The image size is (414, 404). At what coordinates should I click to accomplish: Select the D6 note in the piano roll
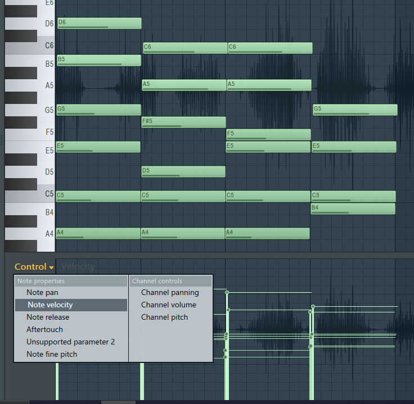coord(100,24)
